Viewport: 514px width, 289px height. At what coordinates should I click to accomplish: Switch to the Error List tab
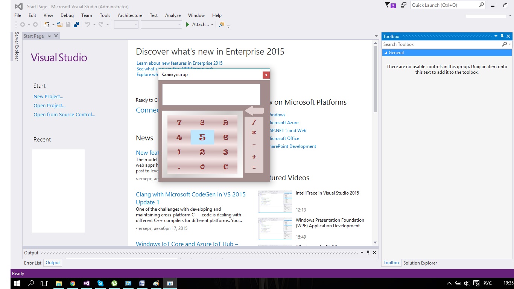click(33, 263)
